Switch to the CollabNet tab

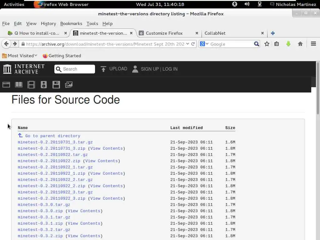(x=234, y=33)
